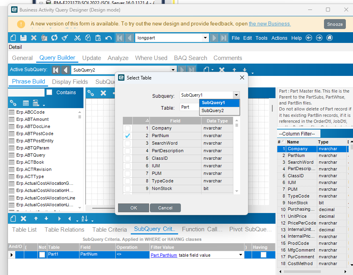Check the ClassID field checkbox
This screenshot has width=353, height=275.
128,159
